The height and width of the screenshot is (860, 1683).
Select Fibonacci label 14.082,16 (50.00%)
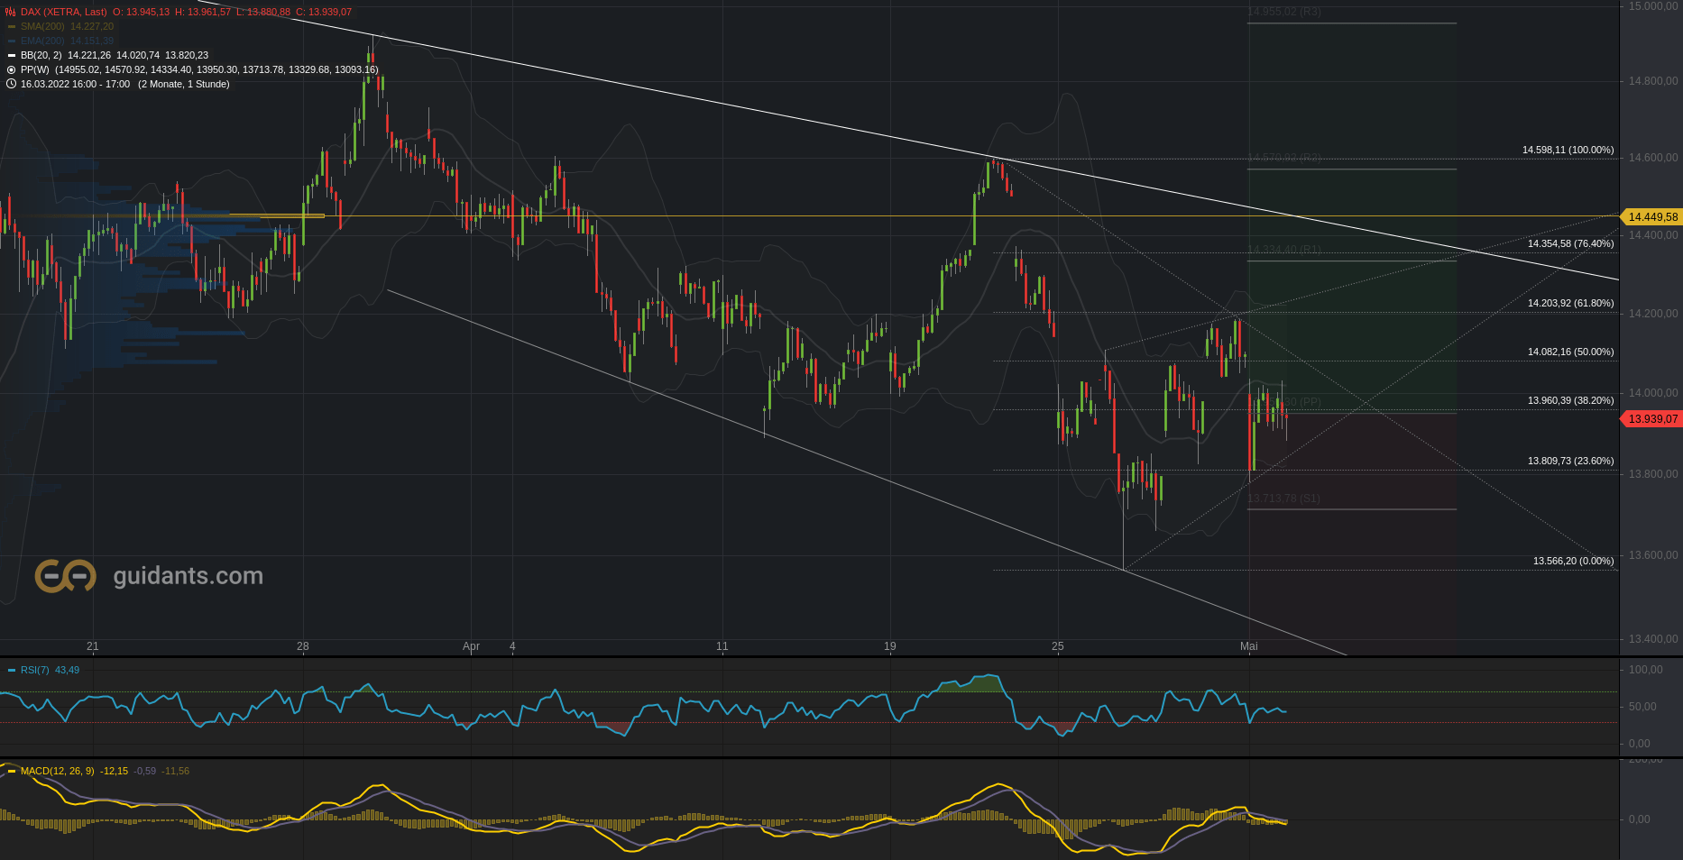point(1571,352)
